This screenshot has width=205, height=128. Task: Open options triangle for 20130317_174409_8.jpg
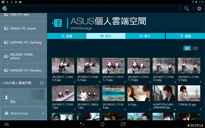click(74, 82)
